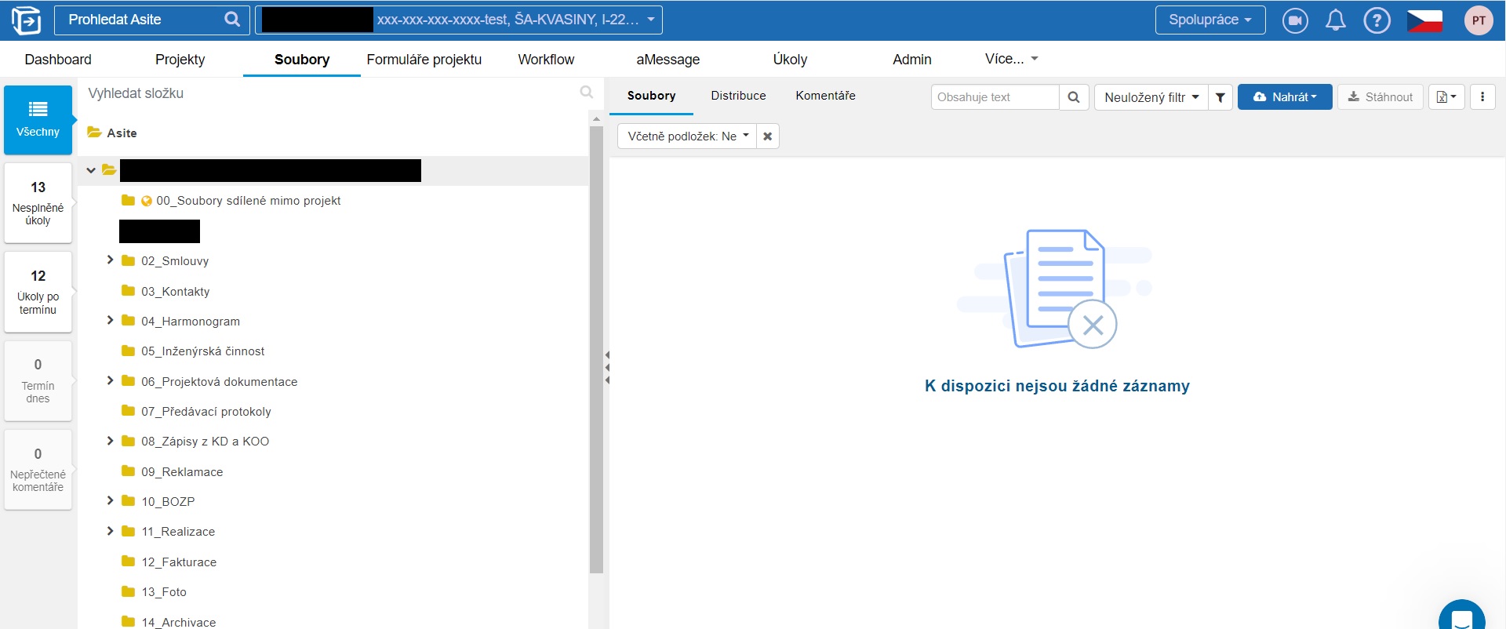Show the Nesplněné úkoly tile

pyautogui.click(x=38, y=202)
